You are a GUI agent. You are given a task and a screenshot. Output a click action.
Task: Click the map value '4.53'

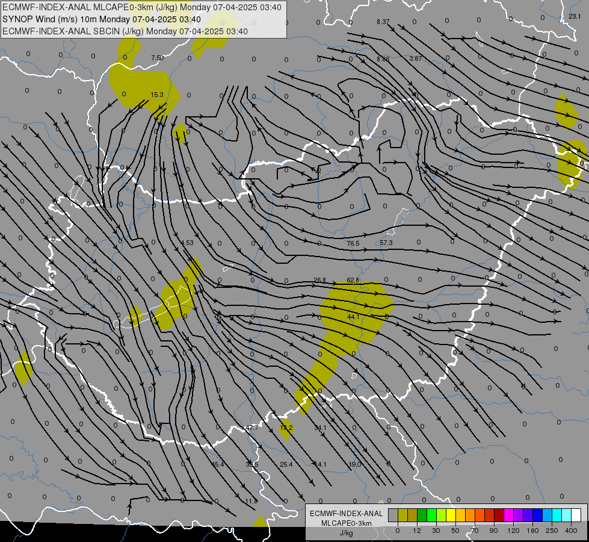pos(187,243)
